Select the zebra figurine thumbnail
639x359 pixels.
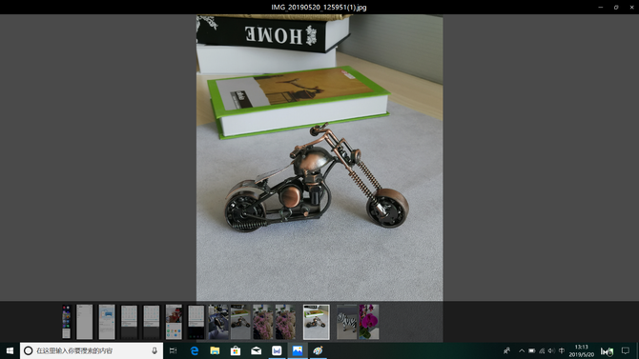(x=347, y=322)
